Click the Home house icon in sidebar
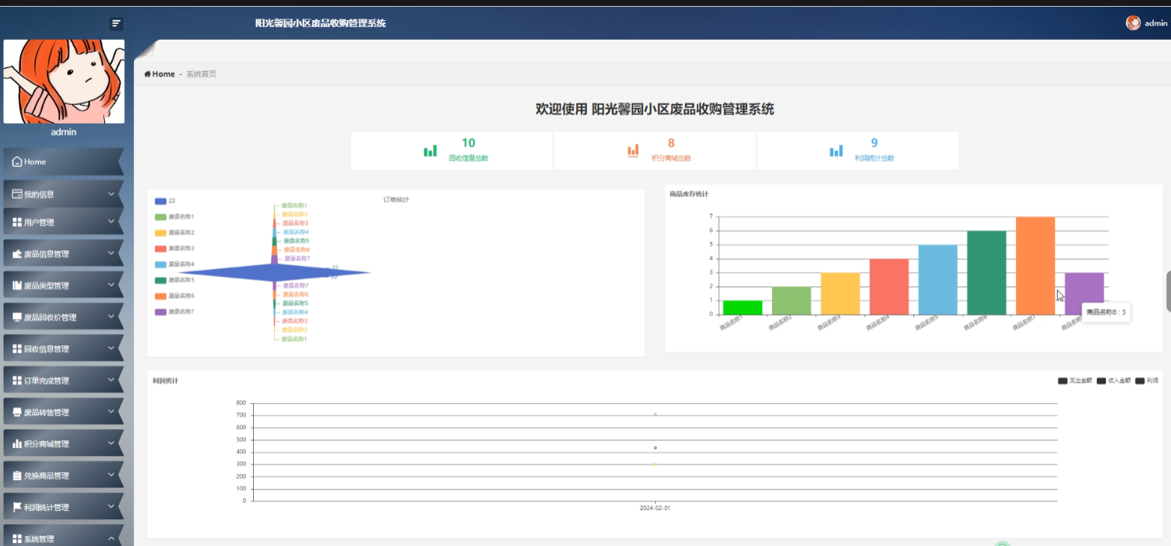Image resolution: width=1171 pixels, height=546 pixels. tap(17, 162)
